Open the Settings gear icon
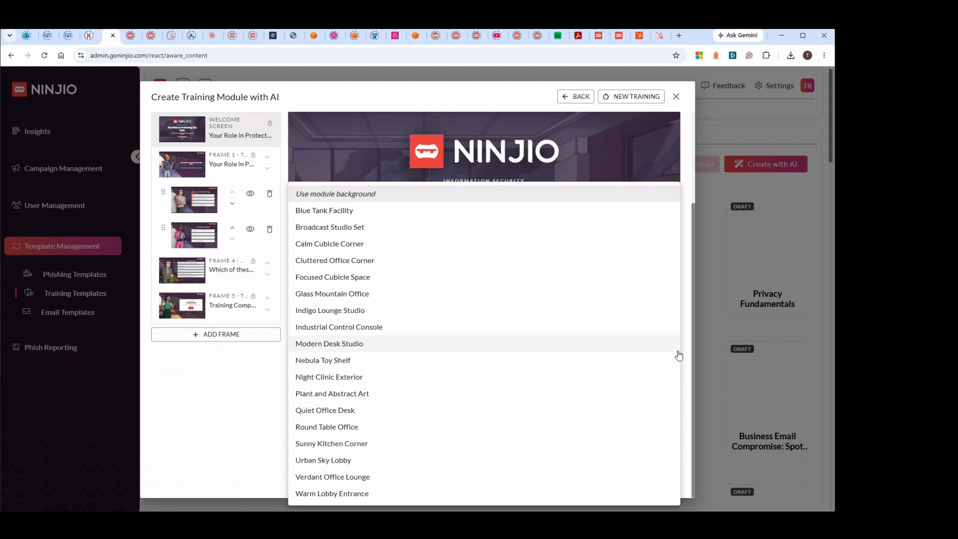Image resolution: width=958 pixels, height=539 pixels. point(758,86)
